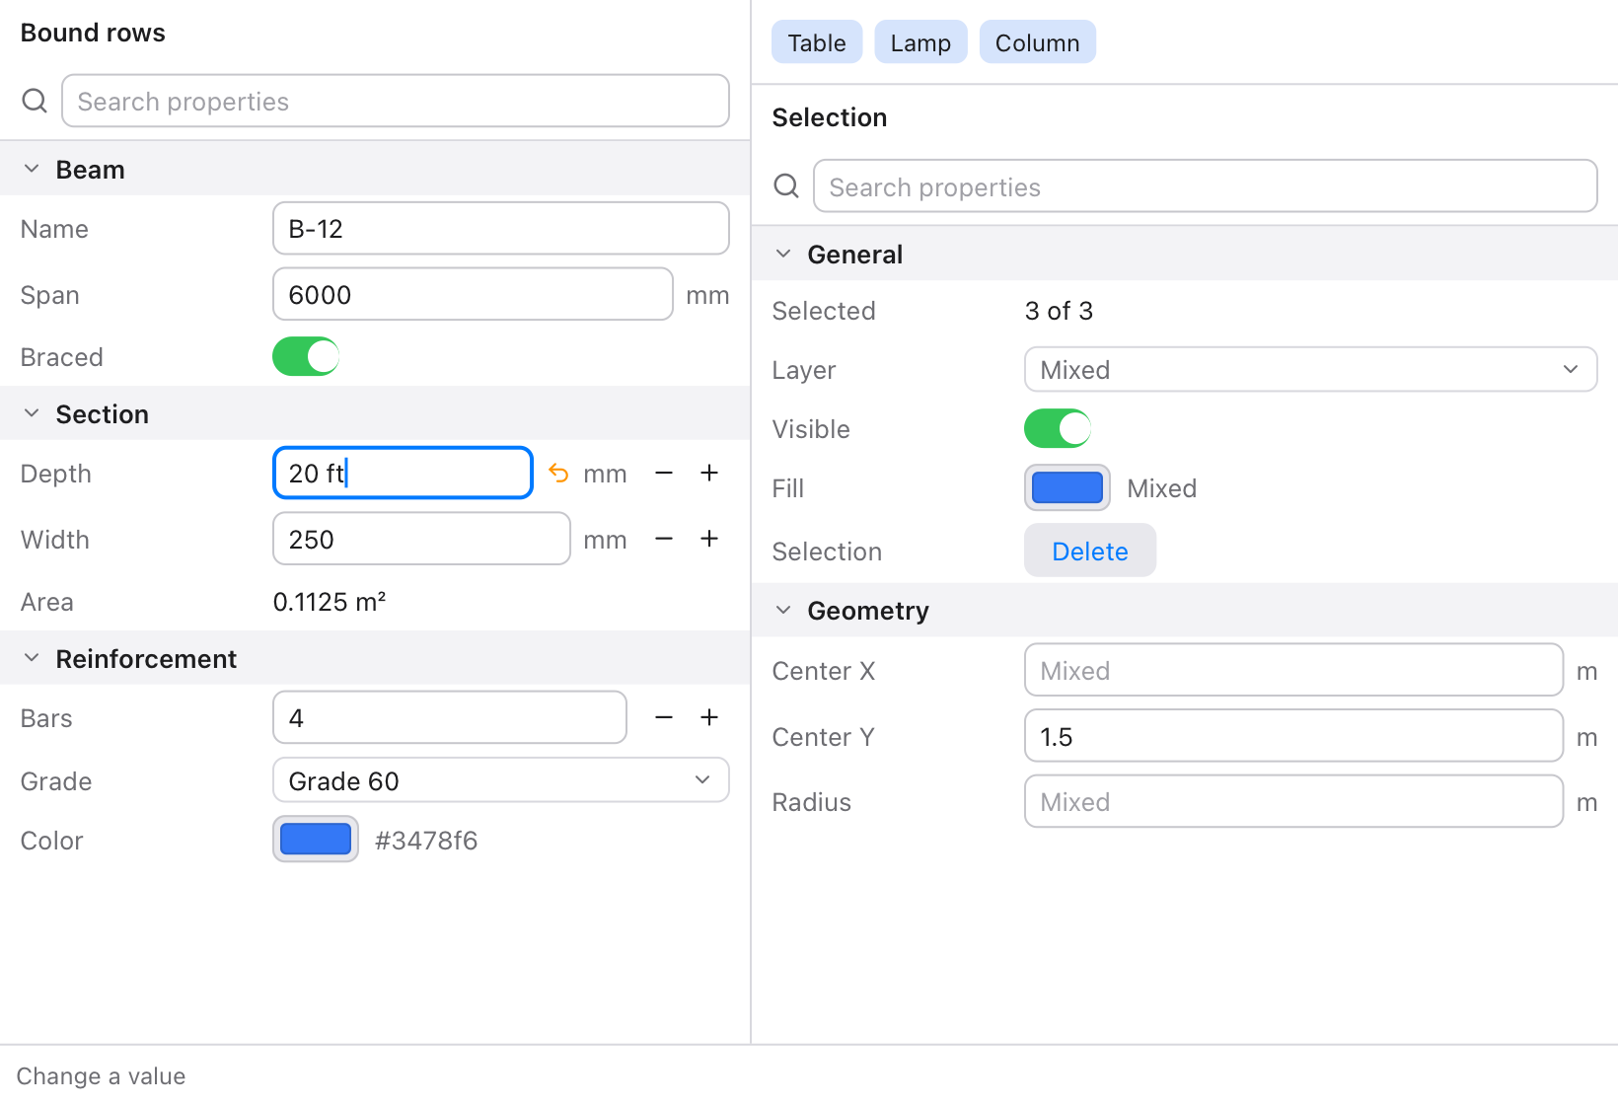Edit the Name field B-12
The height and width of the screenshot is (1105, 1618).
[501, 229]
